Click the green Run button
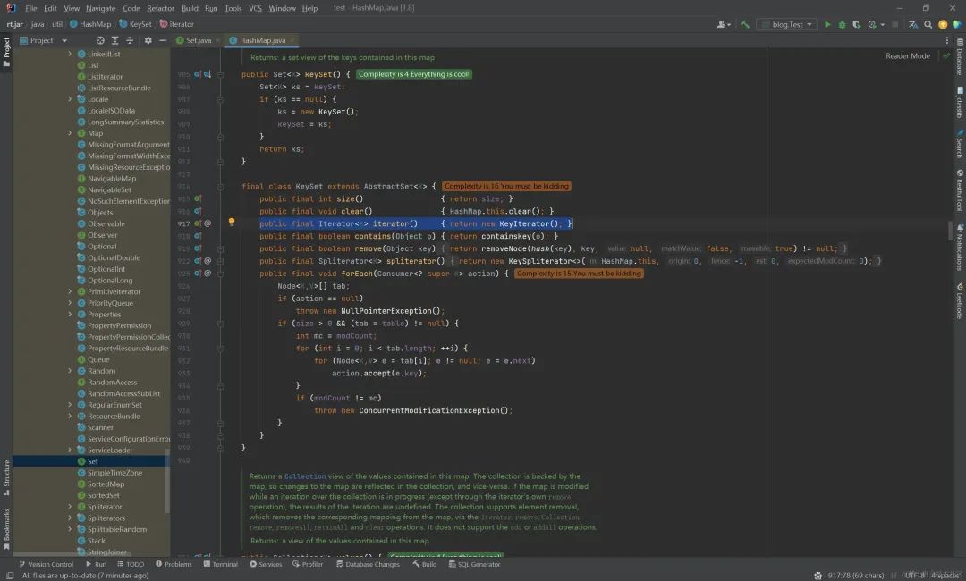The height and width of the screenshot is (581, 966). [x=826, y=24]
